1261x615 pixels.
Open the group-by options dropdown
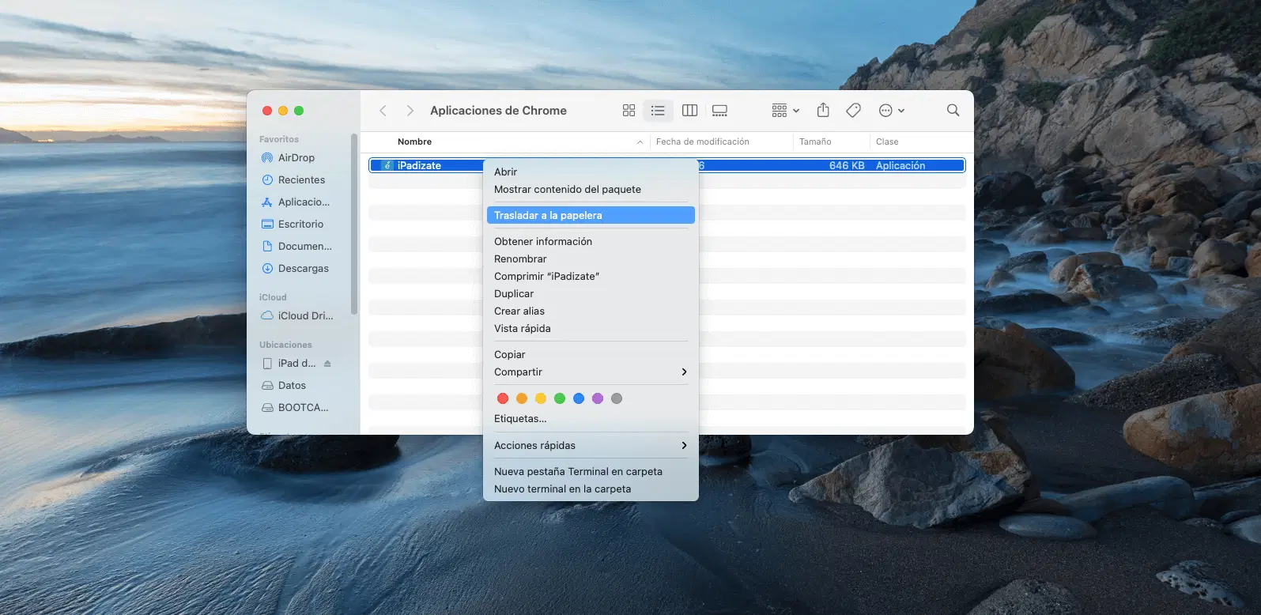786,111
